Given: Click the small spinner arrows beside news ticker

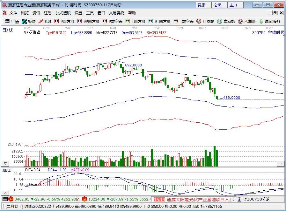Looking at the screenshot, I should [x=234, y=199].
